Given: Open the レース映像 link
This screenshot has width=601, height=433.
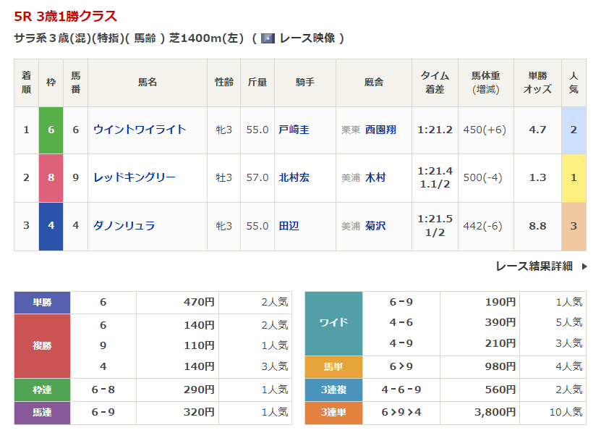Looking at the screenshot, I should click(307, 38).
